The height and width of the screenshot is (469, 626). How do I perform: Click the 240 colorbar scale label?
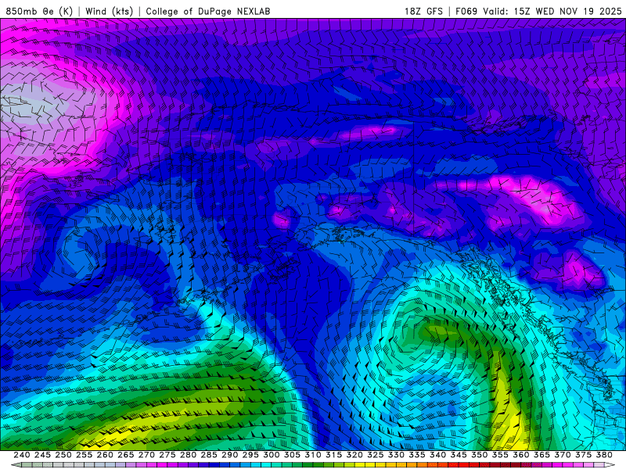pyautogui.click(x=22, y=455)
